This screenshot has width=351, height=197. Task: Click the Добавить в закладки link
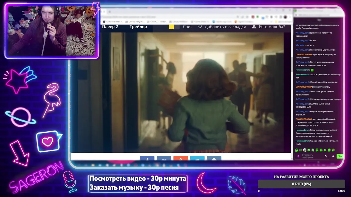[x=225, y=27]
